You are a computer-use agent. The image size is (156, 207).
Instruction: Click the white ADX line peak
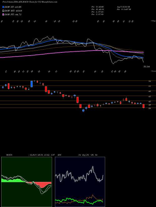click(93, 167)
